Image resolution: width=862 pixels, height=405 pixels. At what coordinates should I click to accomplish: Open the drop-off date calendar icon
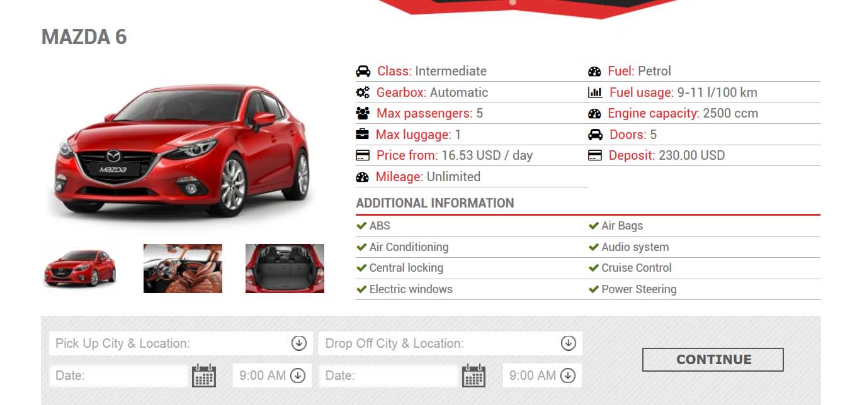[474, 375]
